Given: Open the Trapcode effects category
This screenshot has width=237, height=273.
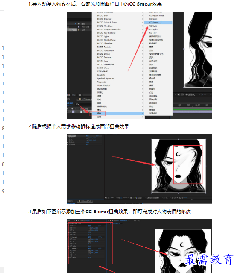Looking at the screenshot, I should (102, 82).
